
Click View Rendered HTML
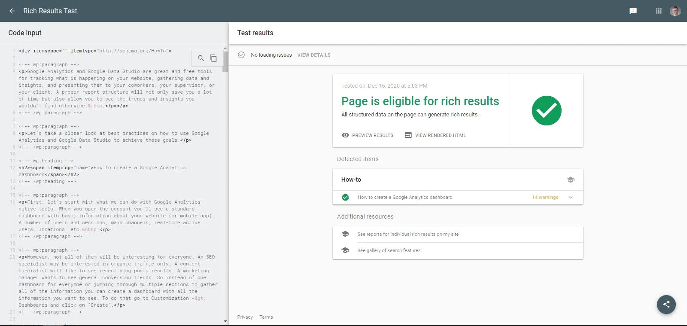tap(440, 135)
